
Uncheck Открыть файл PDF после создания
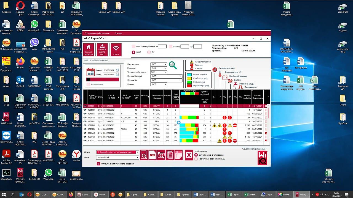click(98, 164)
